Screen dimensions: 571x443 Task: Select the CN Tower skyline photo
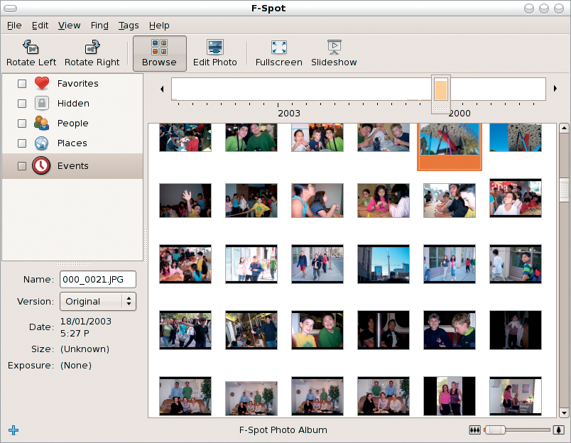(x=384, y=264)
